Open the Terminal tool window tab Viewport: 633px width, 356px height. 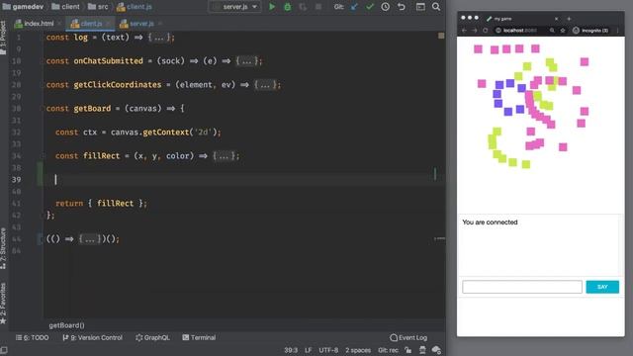click(x=199, y=337)
